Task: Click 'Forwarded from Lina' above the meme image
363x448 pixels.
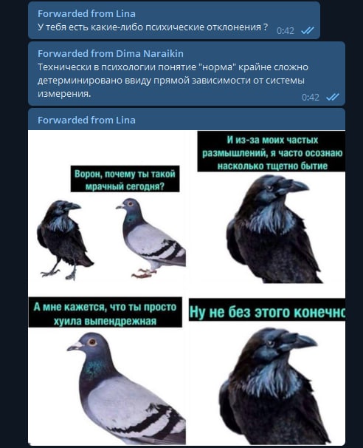Action: 86,120
